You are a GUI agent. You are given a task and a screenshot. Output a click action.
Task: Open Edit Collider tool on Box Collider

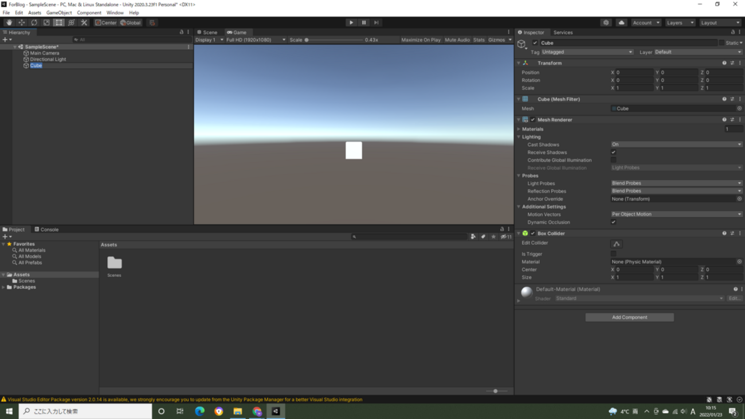point(617,244)
